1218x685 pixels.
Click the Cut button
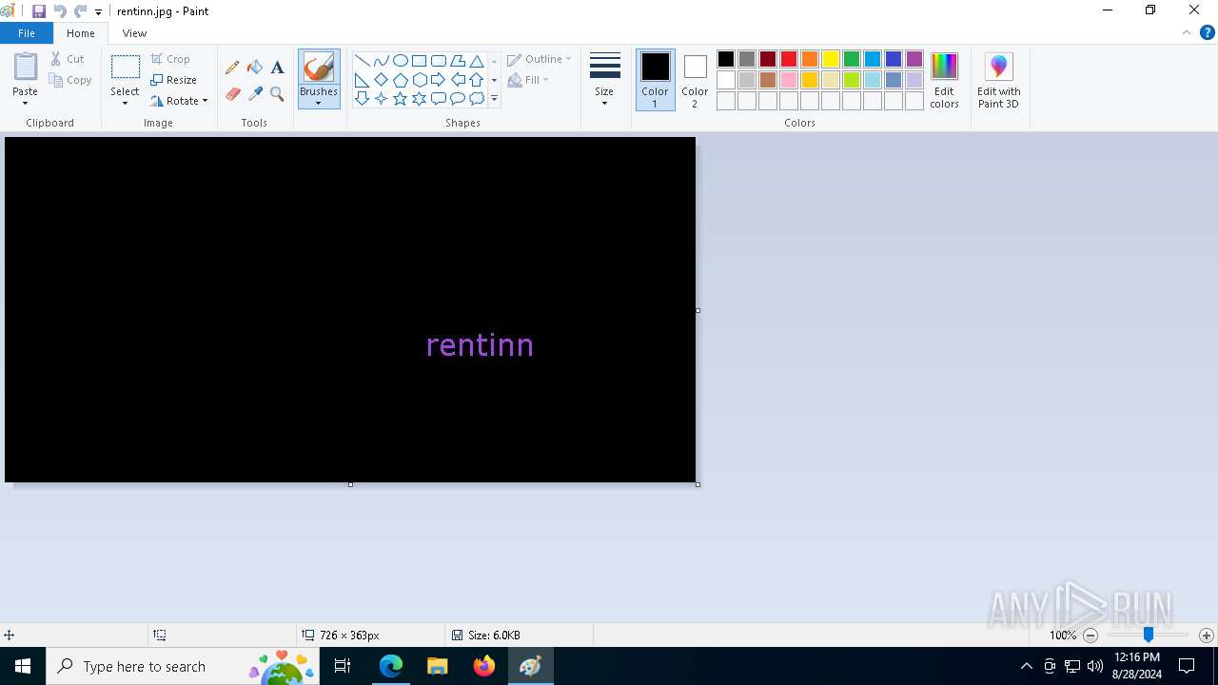point(68,59)
